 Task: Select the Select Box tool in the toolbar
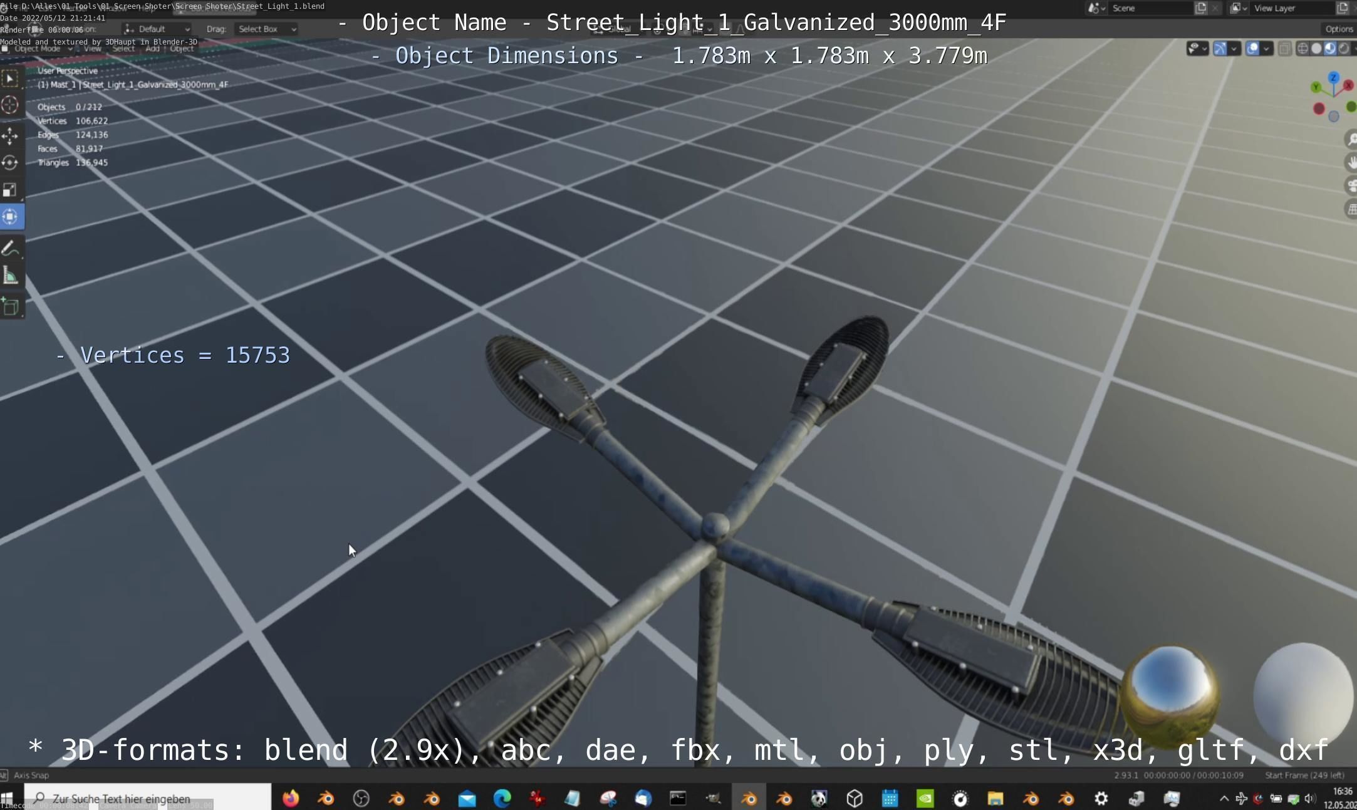[10, 78]
